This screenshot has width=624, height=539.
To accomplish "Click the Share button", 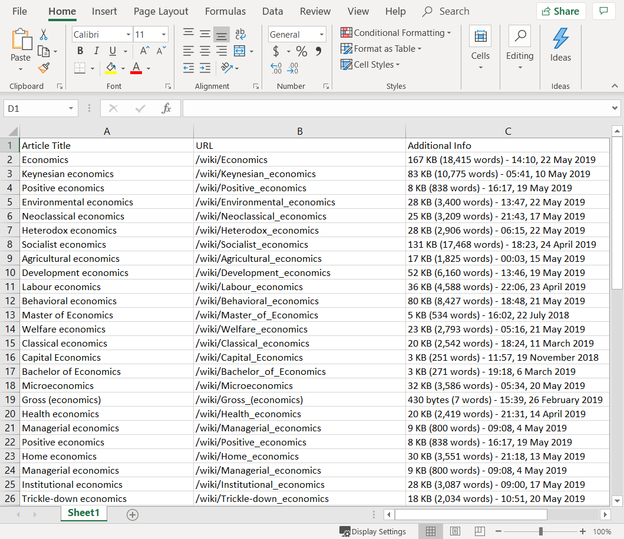I will click(560, 11).
